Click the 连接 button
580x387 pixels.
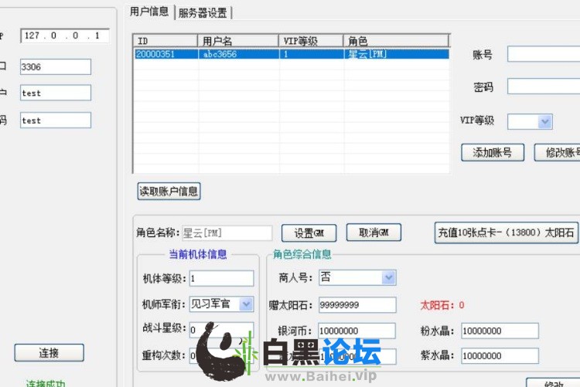tap(49, 353)
